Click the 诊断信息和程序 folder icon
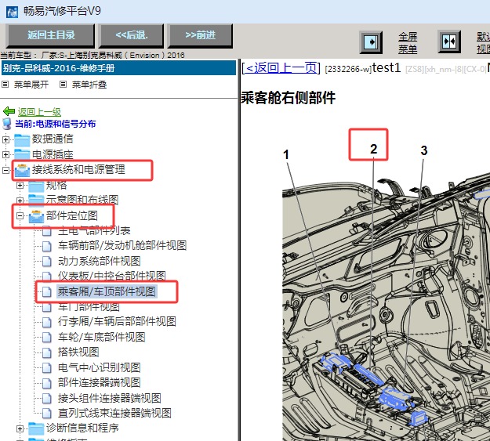The image size is (490, 441). [36, 428]
